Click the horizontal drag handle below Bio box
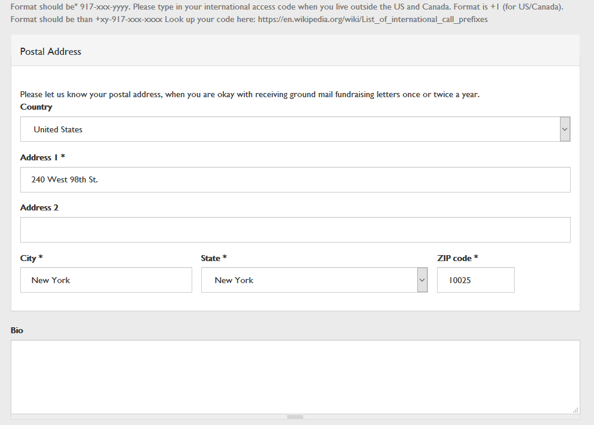The image size is (594, 425). pyautogui.click(x=295, y=417)
